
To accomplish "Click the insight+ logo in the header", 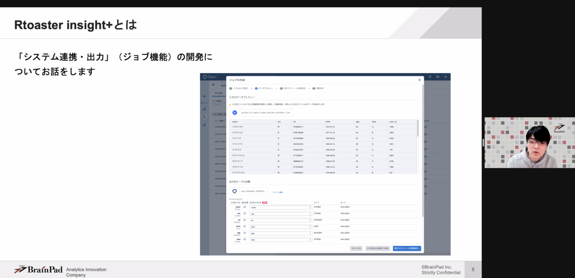I will [x=209, y=77].
